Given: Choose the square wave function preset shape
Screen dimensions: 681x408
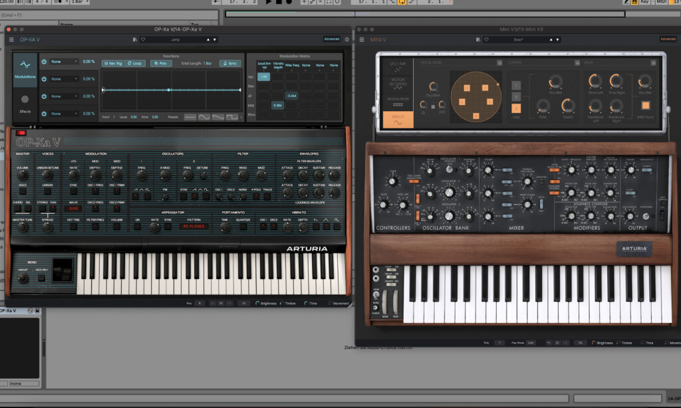Looking at the screenshot, I should point(232,117).
